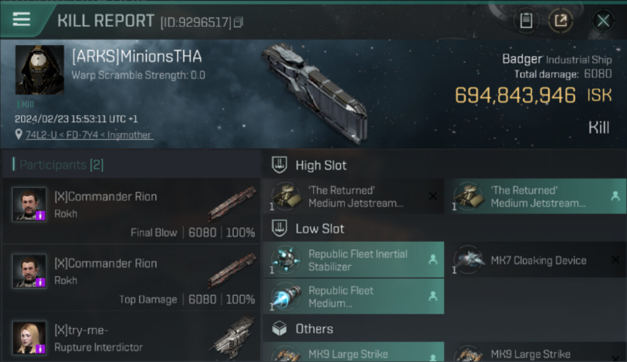Select Republic Fleet Inertial Stabilizer module
Screen dimensions: 627x362
(353, 260)
